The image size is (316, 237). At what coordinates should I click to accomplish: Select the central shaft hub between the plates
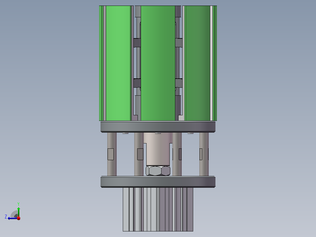(158, 149)
